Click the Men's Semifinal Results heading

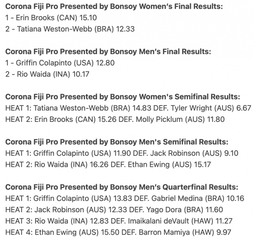(x=117, y=142)
